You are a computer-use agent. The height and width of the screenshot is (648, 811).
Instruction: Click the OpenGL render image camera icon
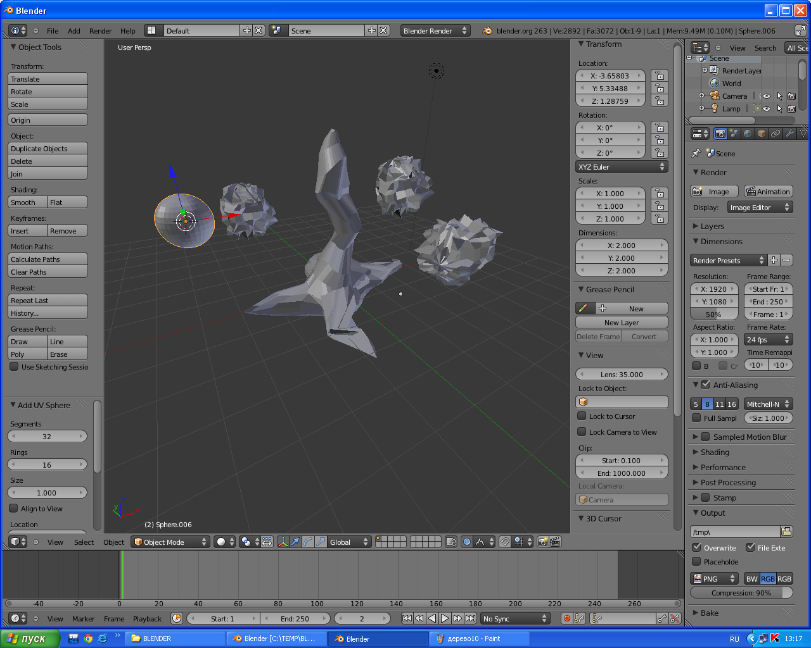pyautogui.click(x=542, y=542)
